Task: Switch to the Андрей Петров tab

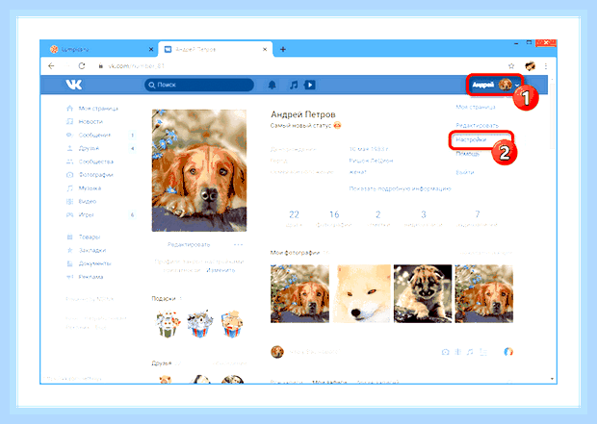Action: point(215,49)
